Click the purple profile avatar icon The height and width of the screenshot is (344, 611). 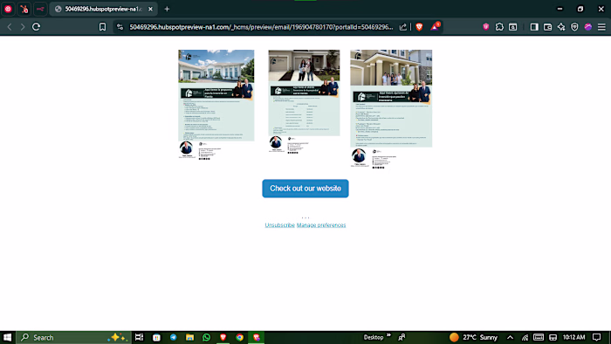(x=588, y=27)
